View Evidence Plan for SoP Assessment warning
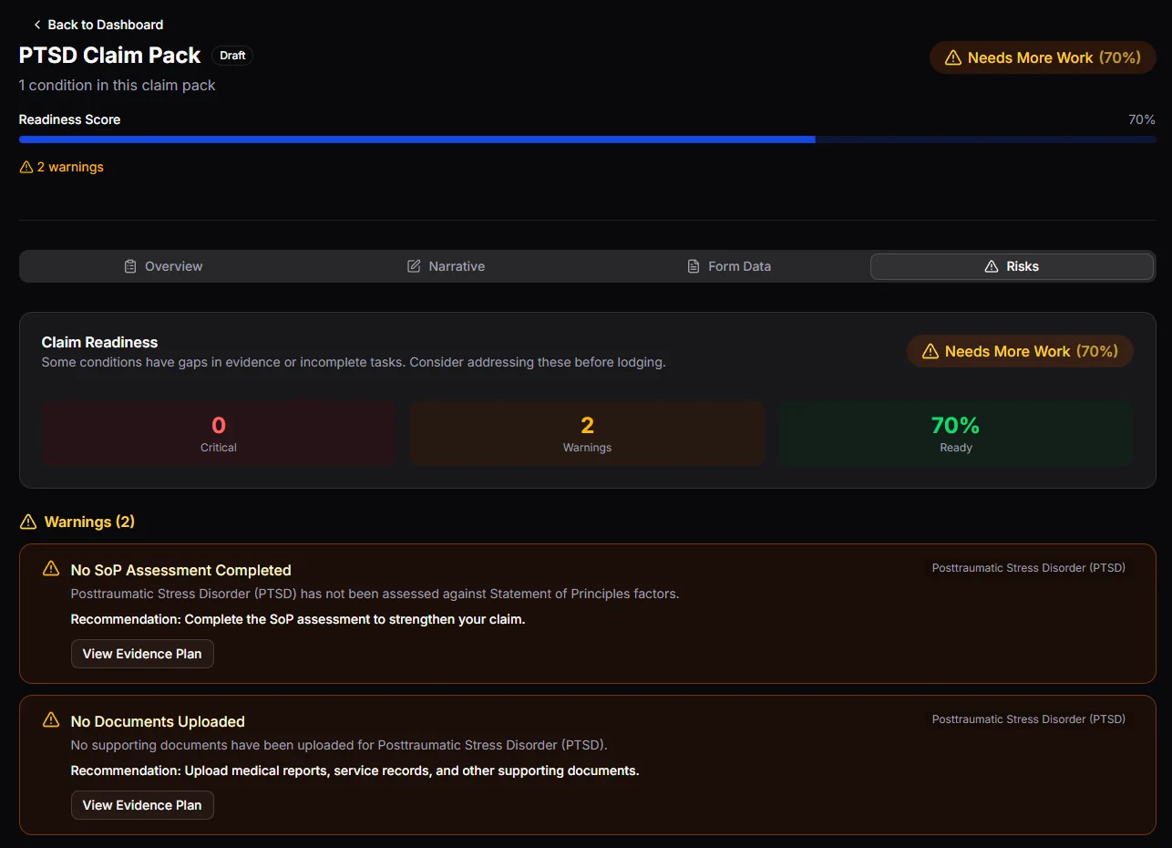Viewport: 1172px width, 848px height. click(x=142, y=654)
